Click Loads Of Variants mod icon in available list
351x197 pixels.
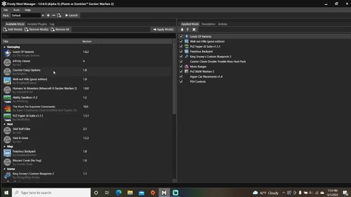7,54
